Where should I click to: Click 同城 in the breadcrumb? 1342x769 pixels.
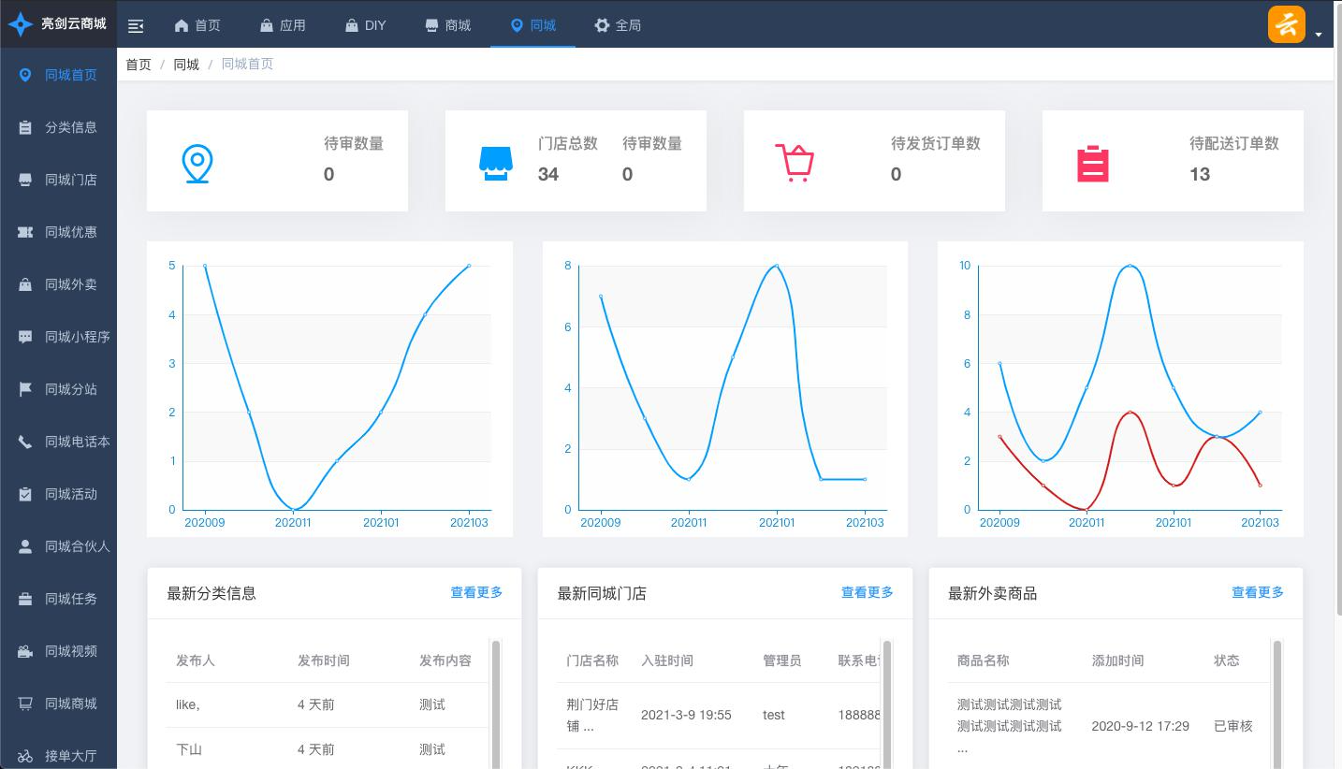(x=186, y=65)
